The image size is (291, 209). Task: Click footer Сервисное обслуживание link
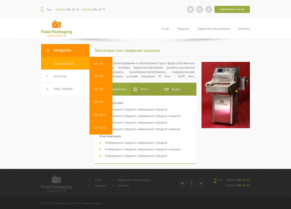coord(134,180)
